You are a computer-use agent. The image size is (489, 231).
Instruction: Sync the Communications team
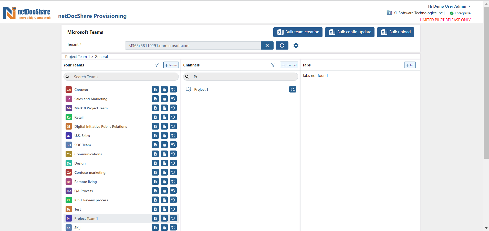point(173,154)
